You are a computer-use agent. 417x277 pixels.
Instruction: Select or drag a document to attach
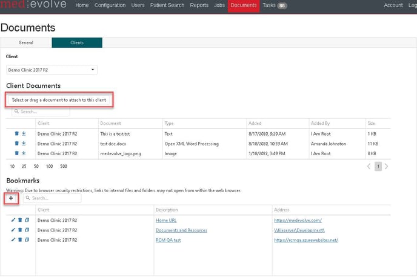(x=59, y=99)
